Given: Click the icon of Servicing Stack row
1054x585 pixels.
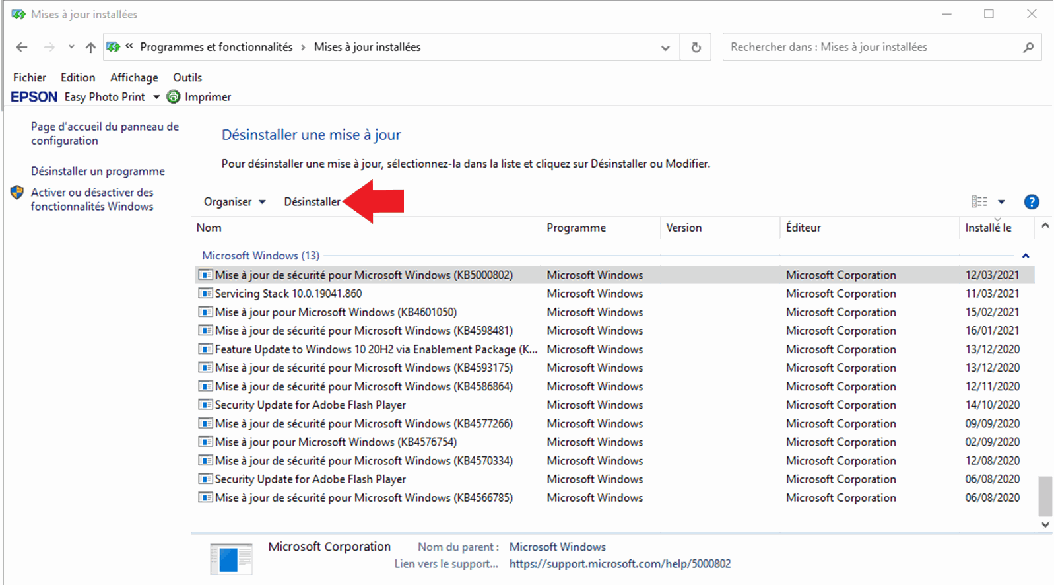Looking at the screenshot, I should coord(205,293).
